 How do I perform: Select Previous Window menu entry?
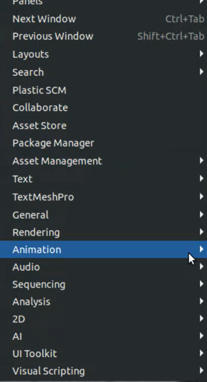[x=53, y=36]
